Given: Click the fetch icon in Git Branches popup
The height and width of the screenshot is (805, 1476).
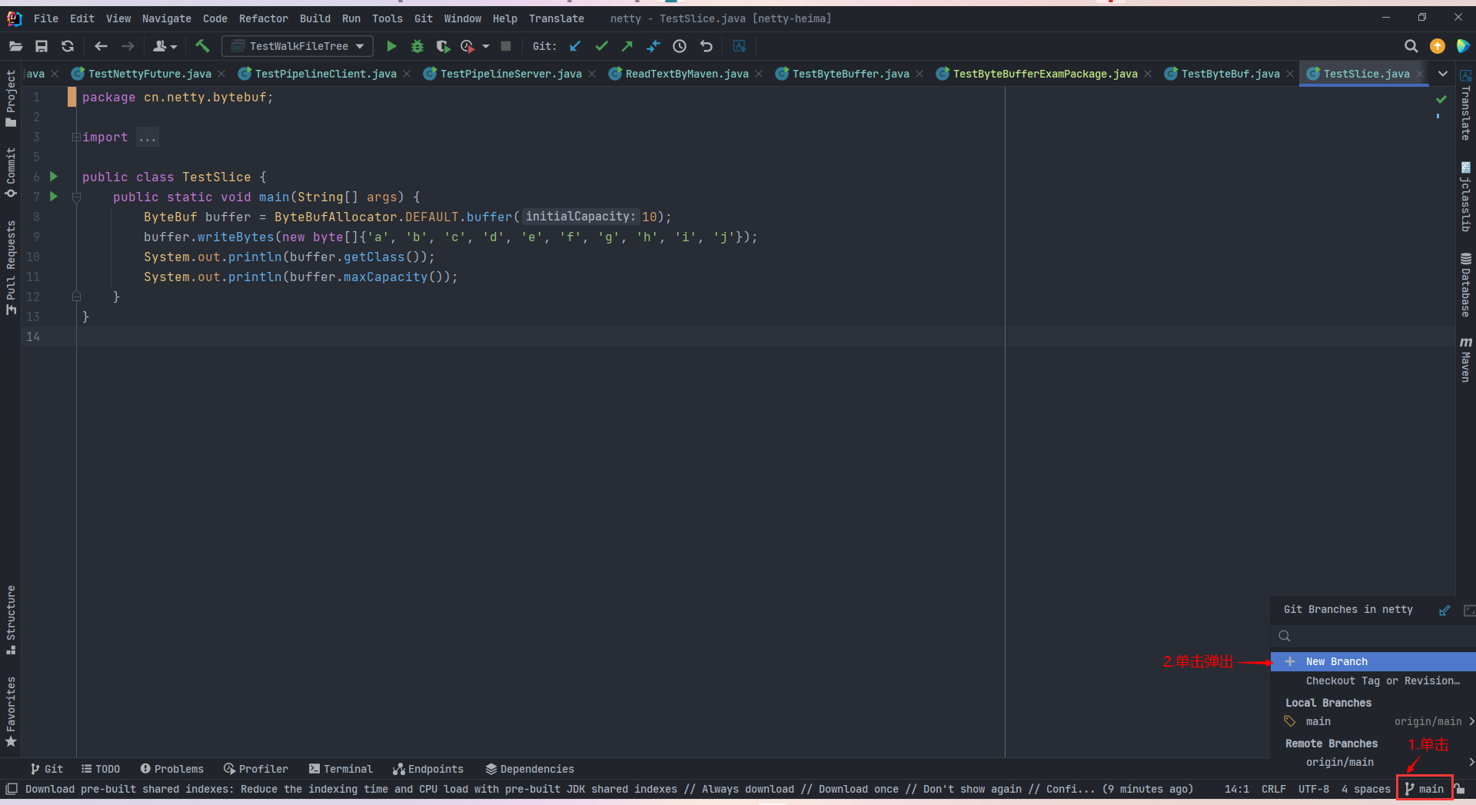Looking at the screenshot, I should pyautogui.click(x=1444, y=610).
